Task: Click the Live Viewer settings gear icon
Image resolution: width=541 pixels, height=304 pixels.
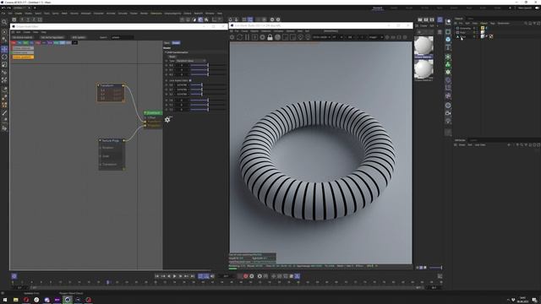Action: 232,37
